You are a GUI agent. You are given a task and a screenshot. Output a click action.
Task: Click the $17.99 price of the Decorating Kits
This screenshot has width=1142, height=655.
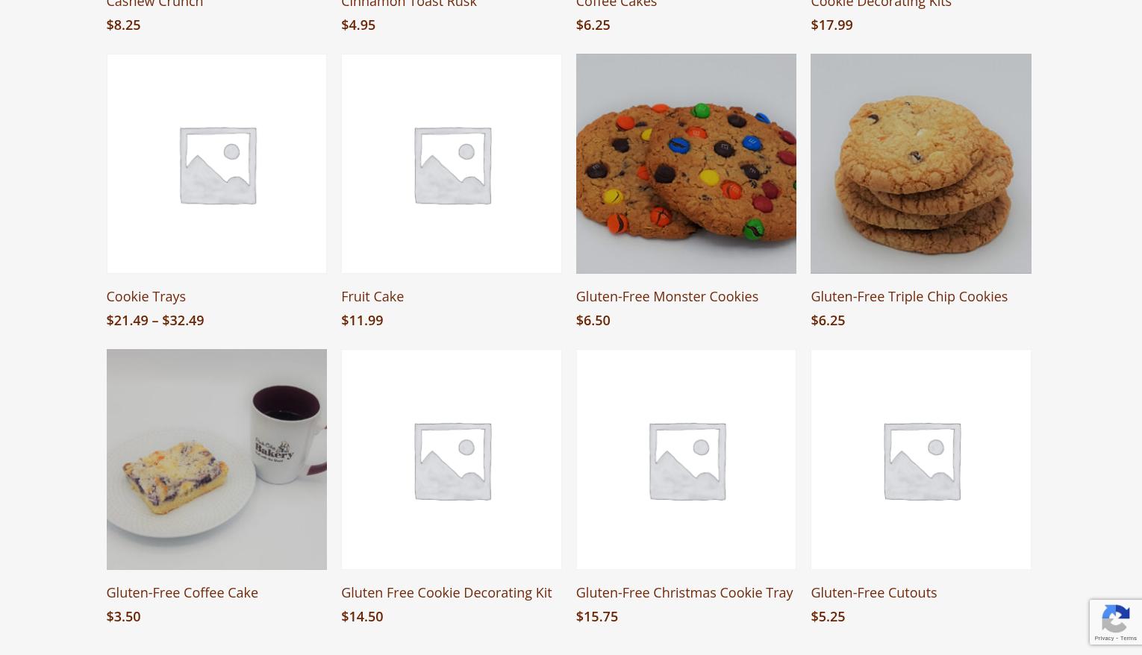[x=831, y=25]
